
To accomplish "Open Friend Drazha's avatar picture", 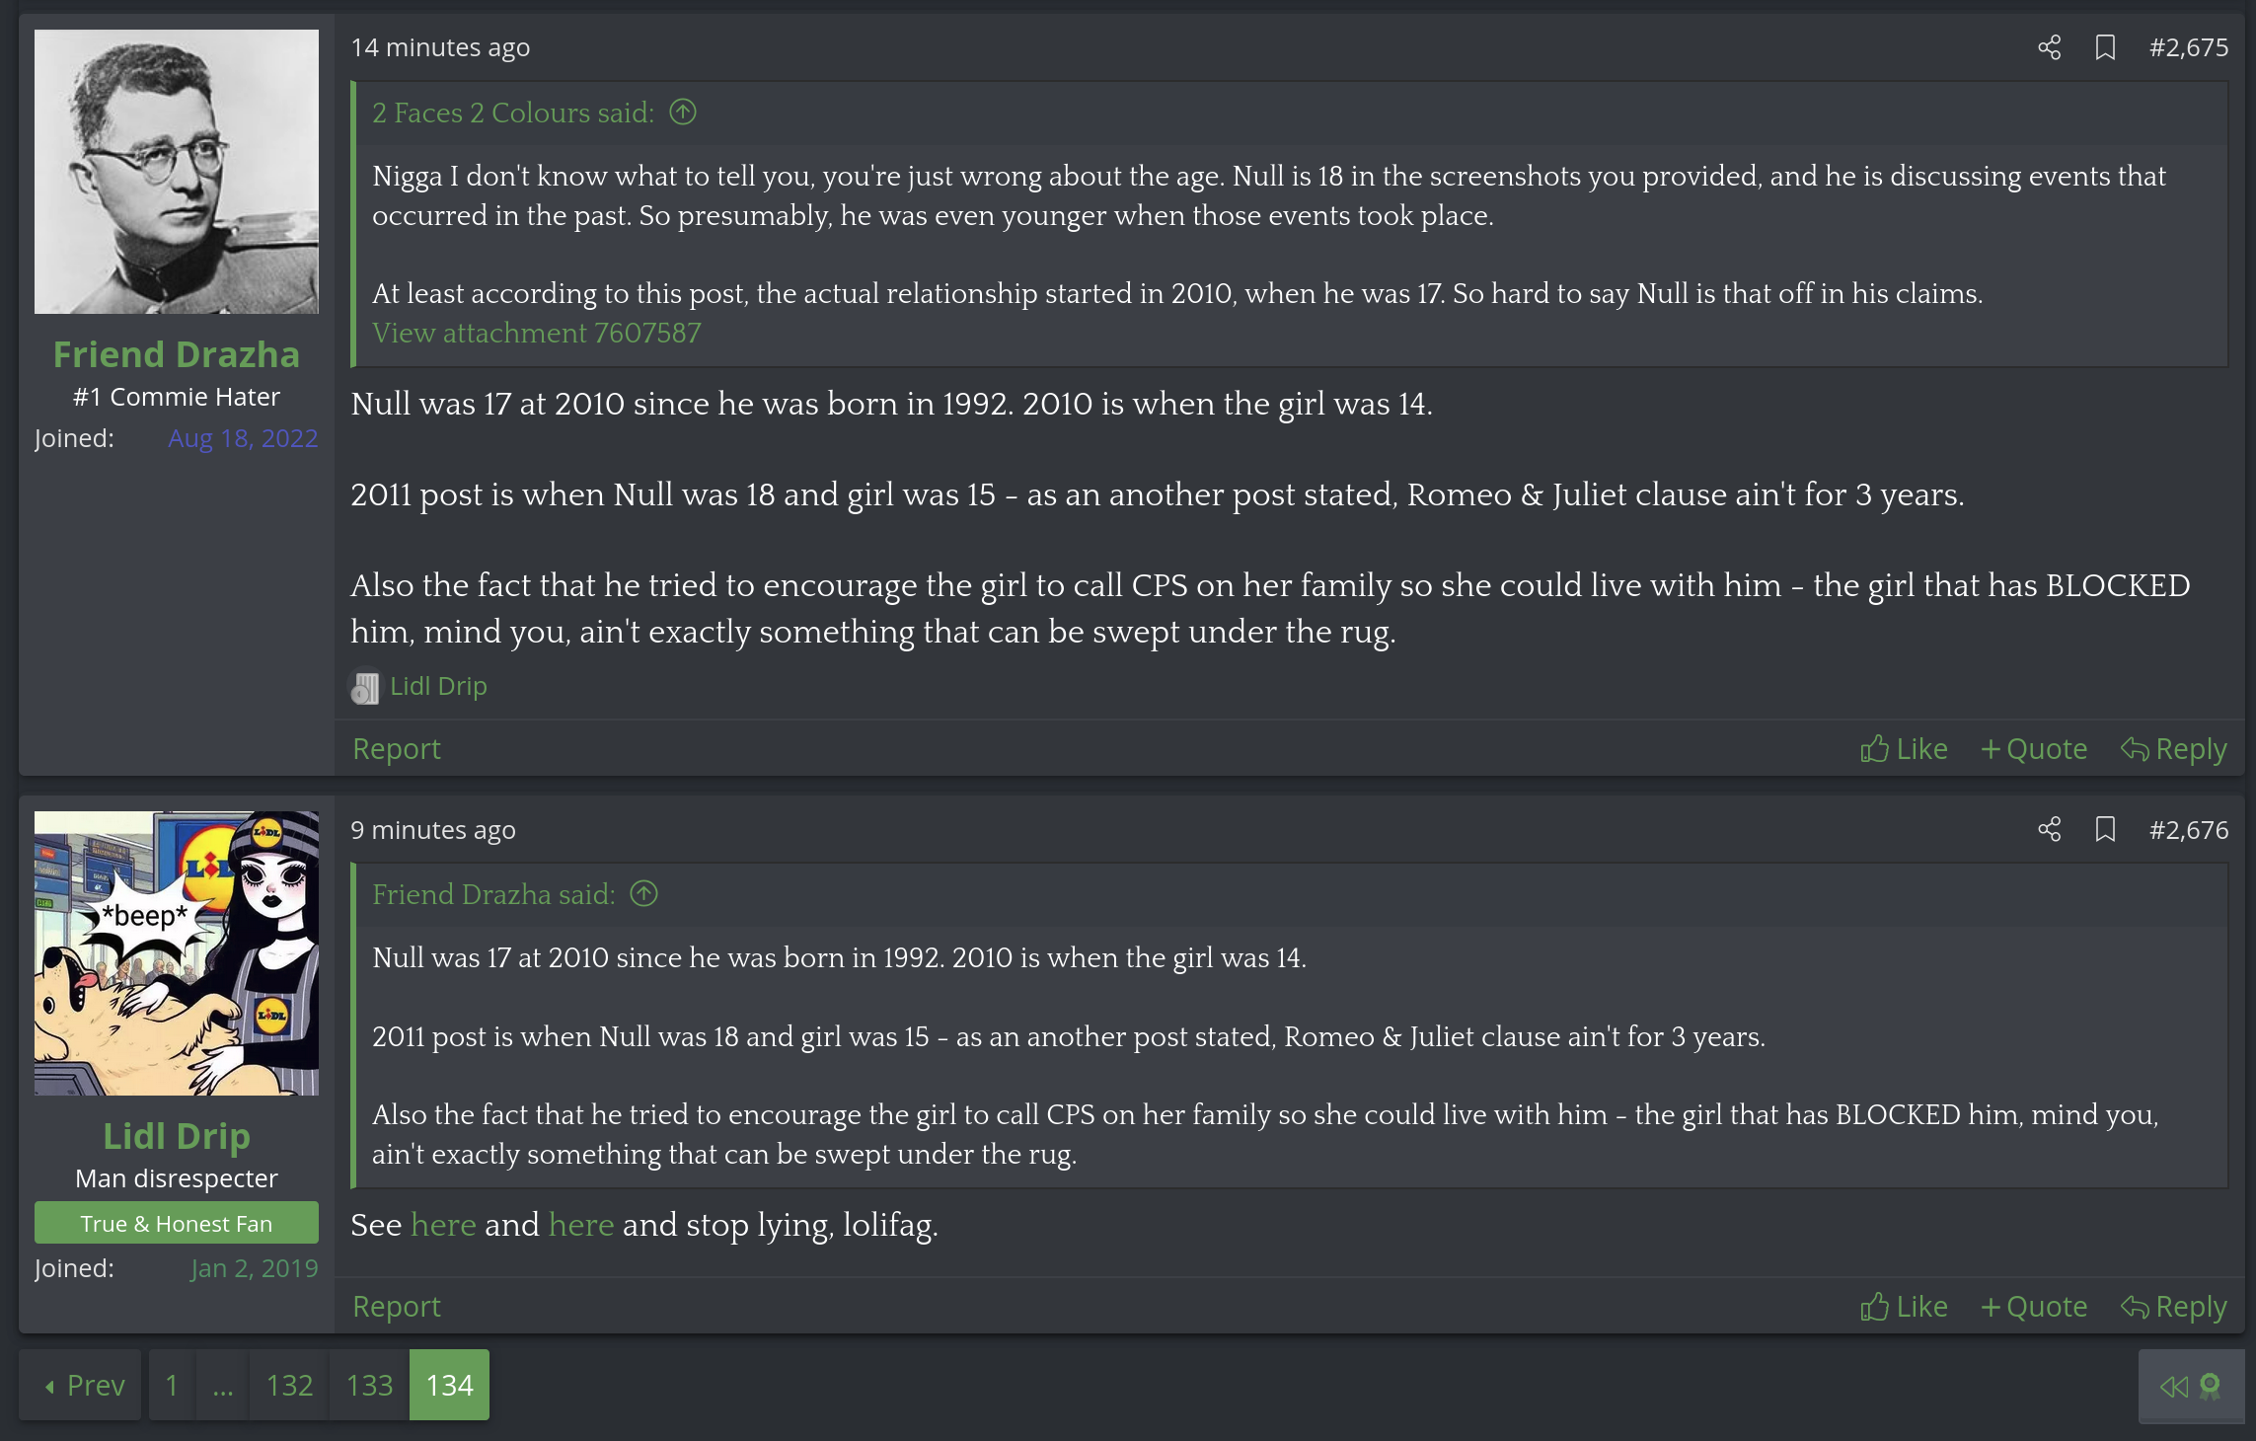I will 177,172.
